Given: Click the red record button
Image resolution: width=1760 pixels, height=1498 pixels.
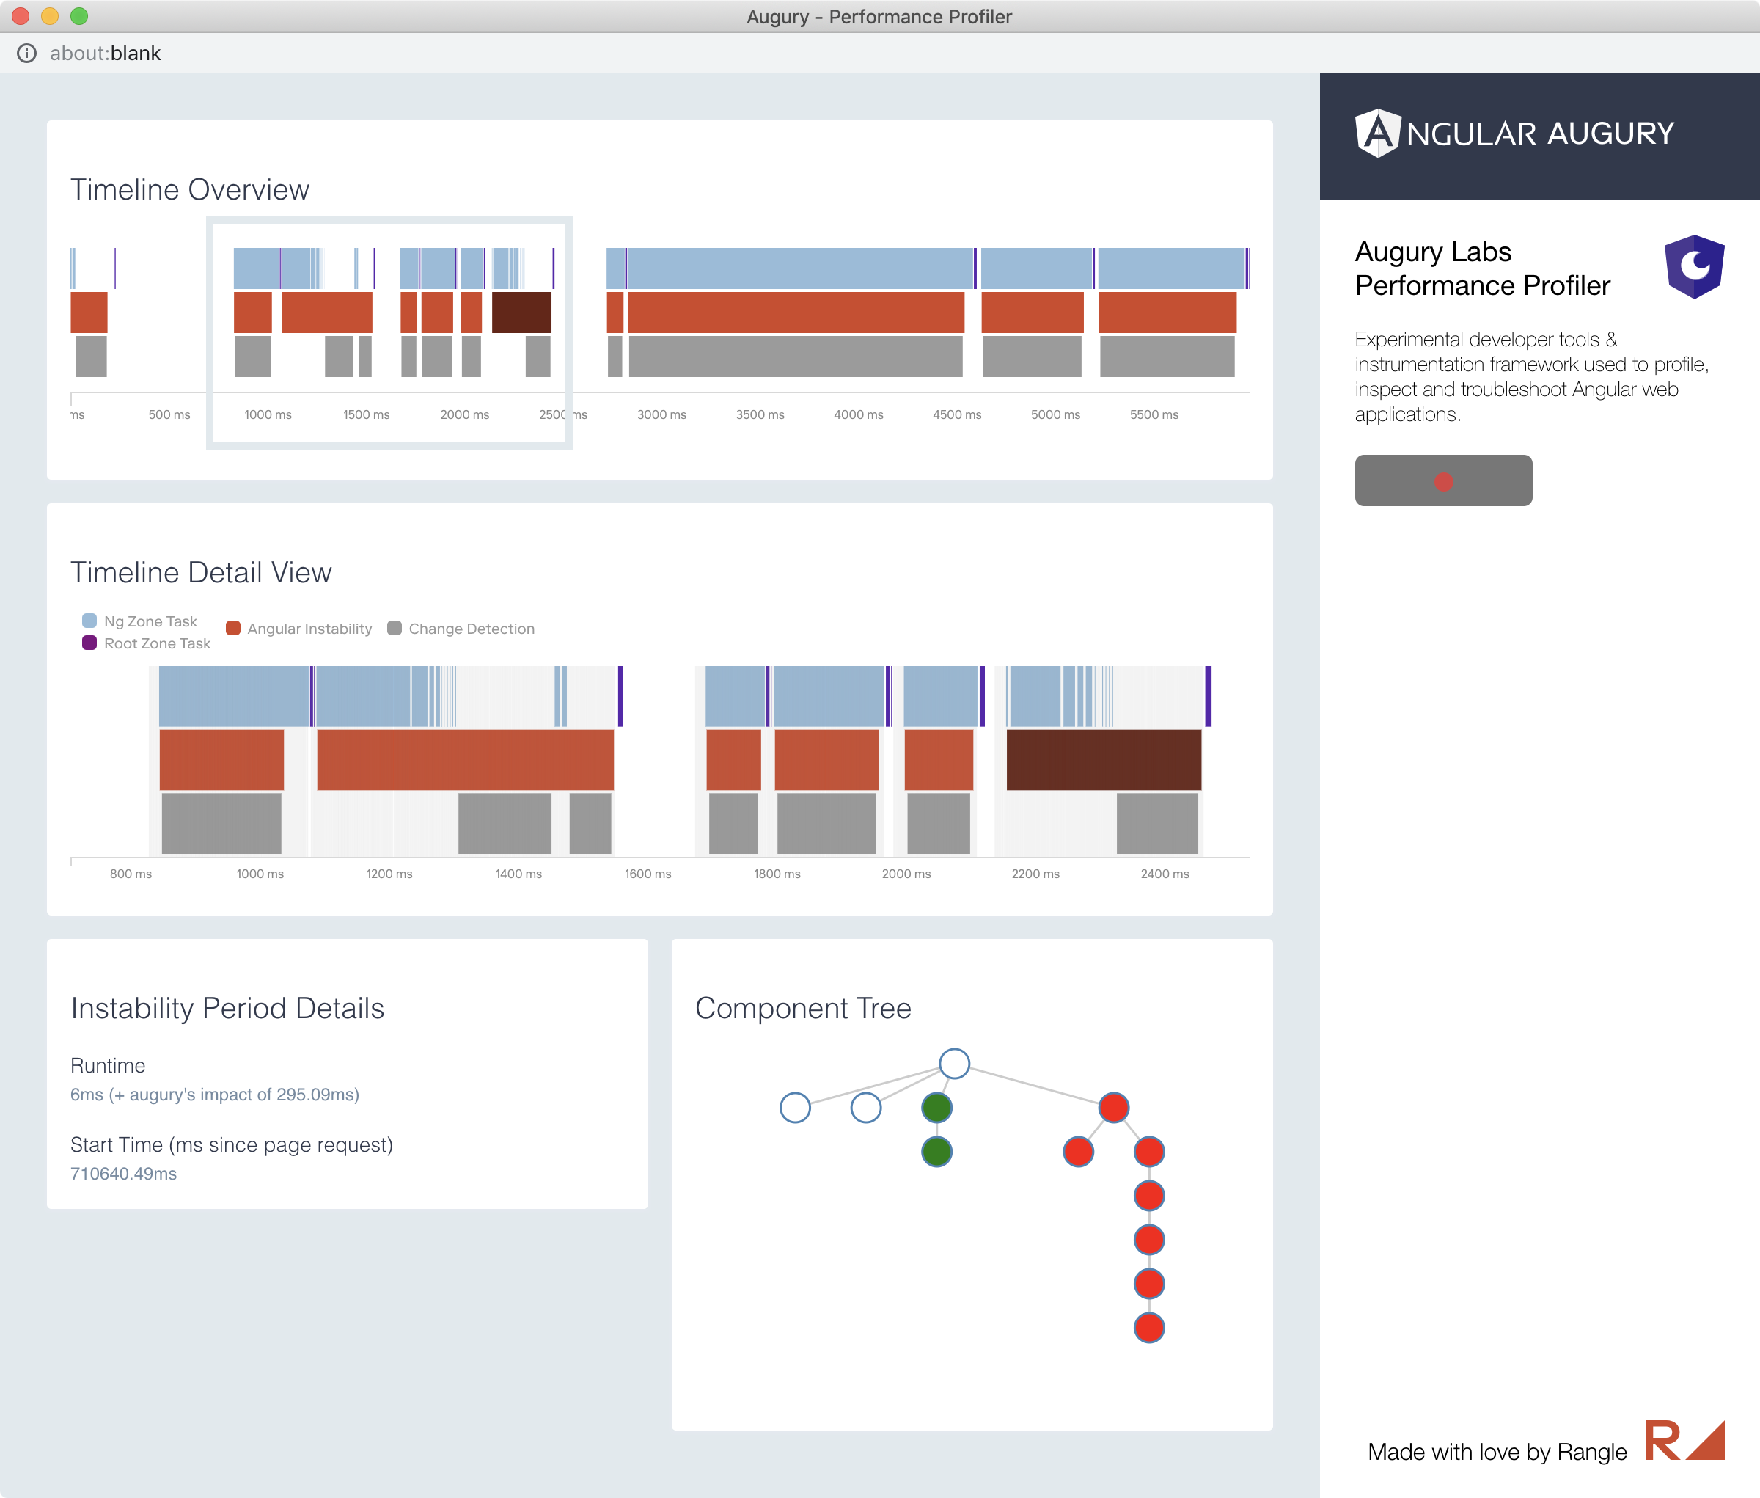Looking at the screenshot, I should [1442, 481].
